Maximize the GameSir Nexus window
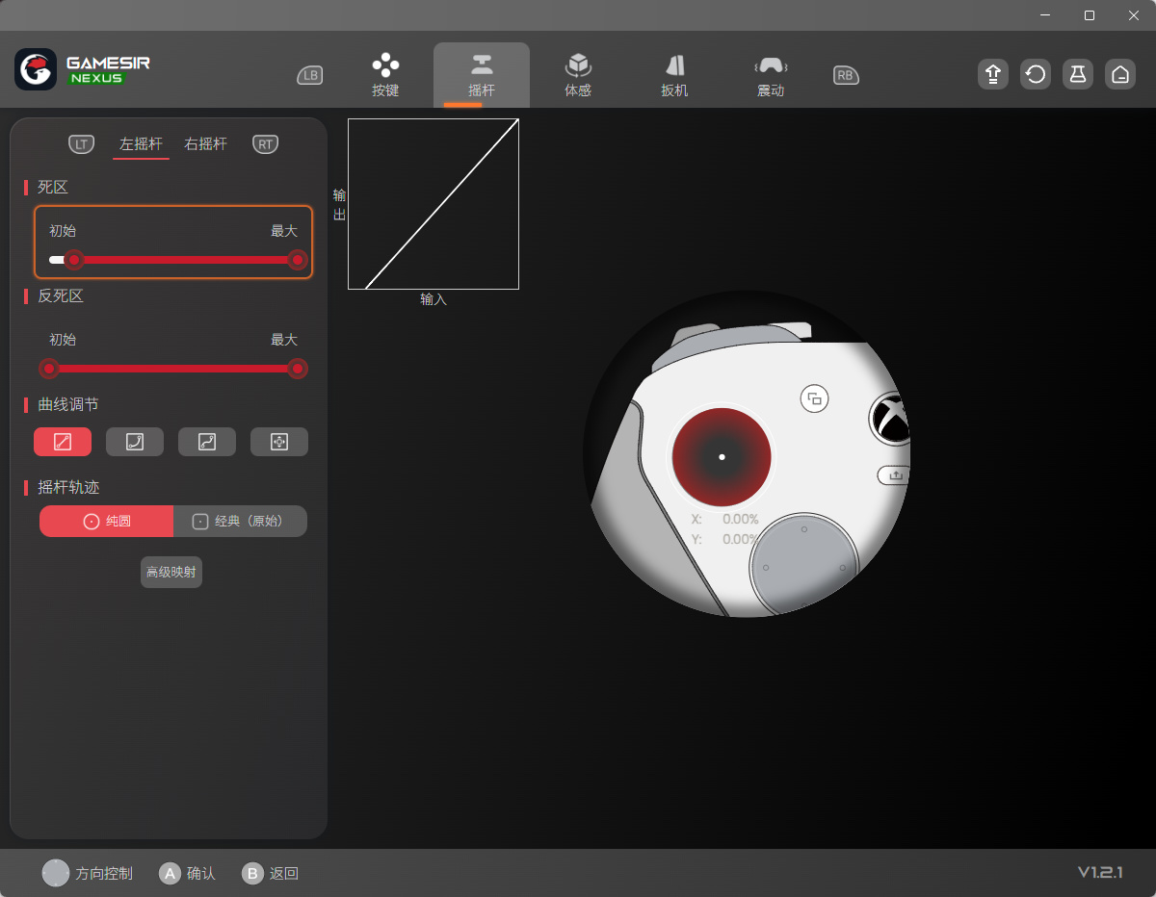1156x897 pixels. [x=1090, y=15]
